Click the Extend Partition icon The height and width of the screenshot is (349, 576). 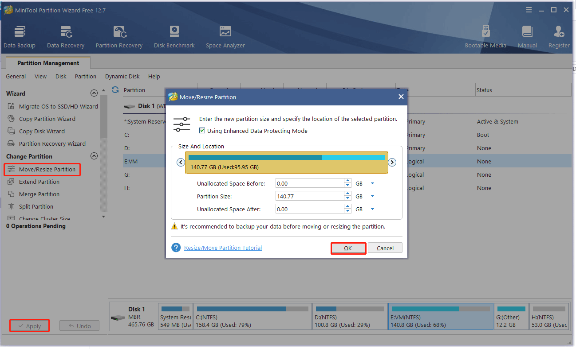(x=11, y=182)
